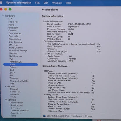The image size is (121, 121).
Task: Select Graphics/Displays in the sidebar
Action: [x=18, y=51]
